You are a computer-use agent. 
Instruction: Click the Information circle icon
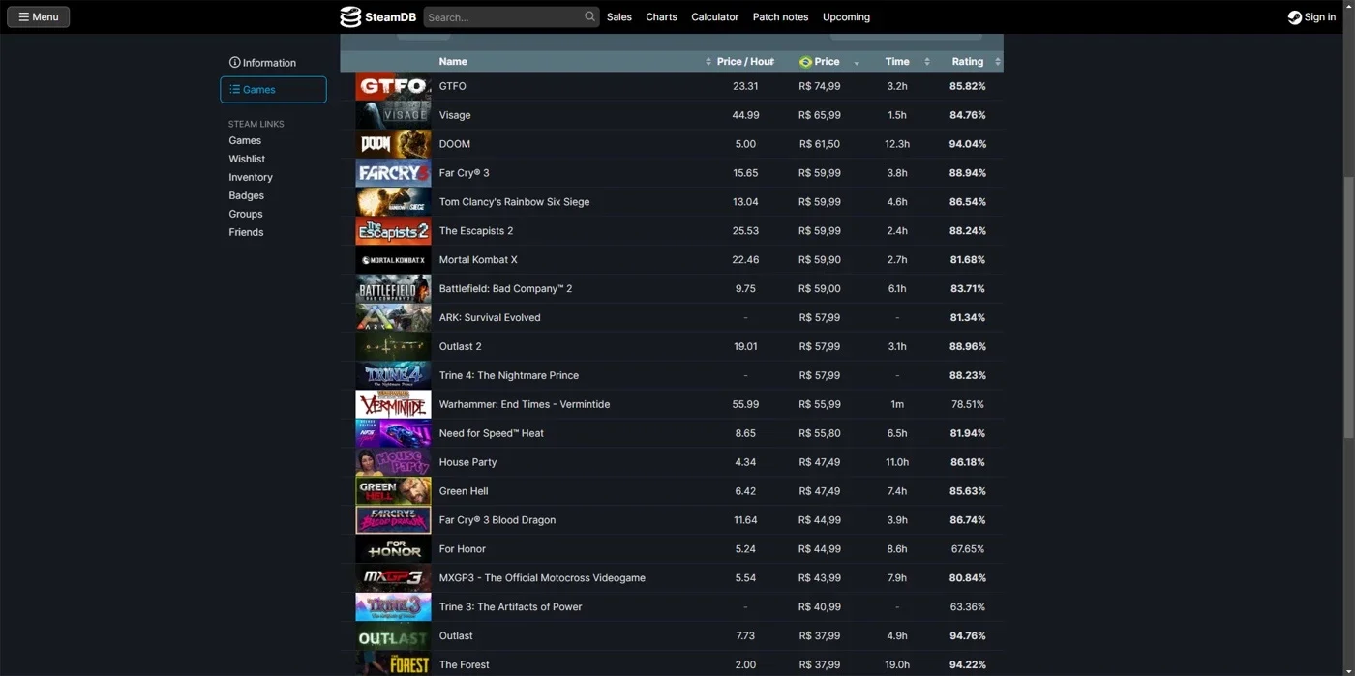point(234,62)
